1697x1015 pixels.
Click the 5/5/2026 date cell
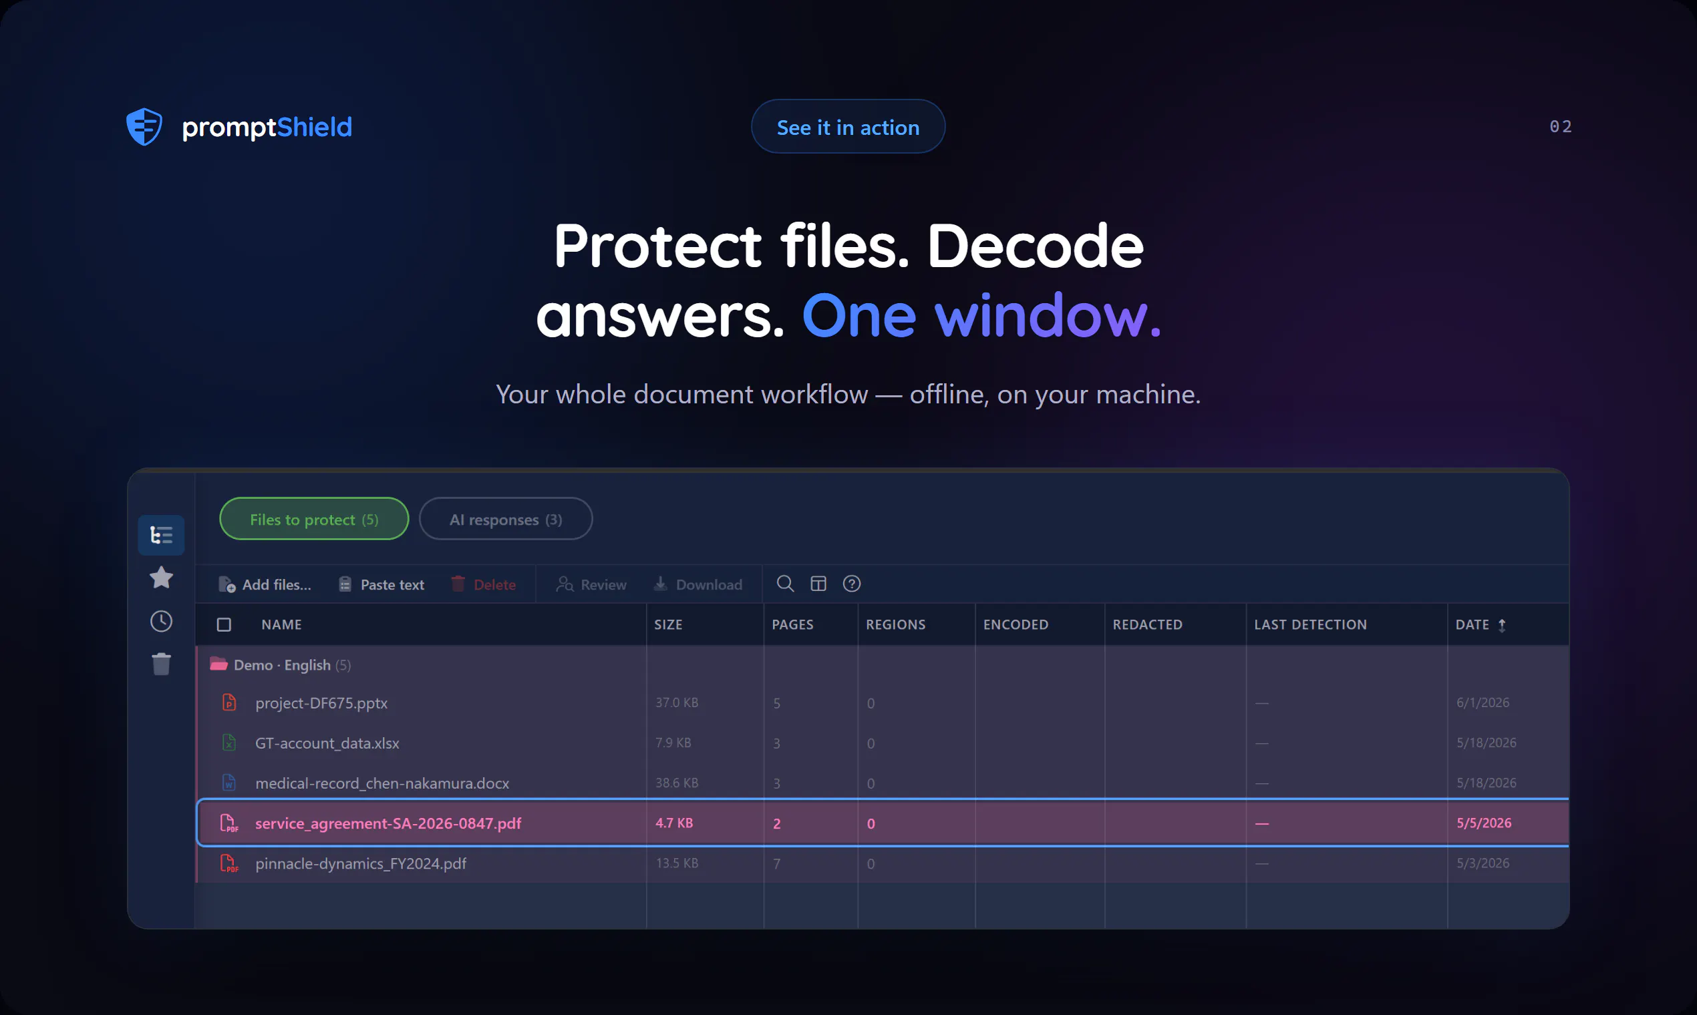pos(1483,823)
